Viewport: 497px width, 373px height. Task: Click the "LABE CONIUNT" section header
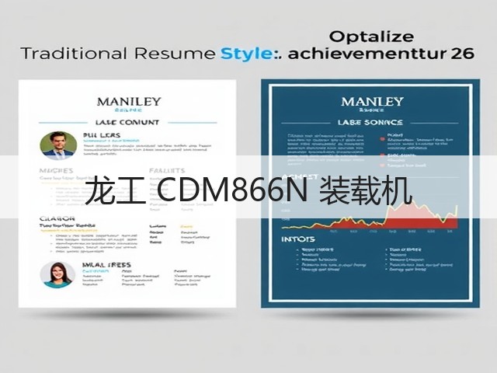(127, 123)
